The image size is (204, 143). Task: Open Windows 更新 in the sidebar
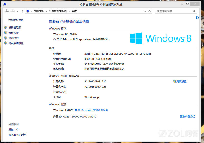point(17,135)
